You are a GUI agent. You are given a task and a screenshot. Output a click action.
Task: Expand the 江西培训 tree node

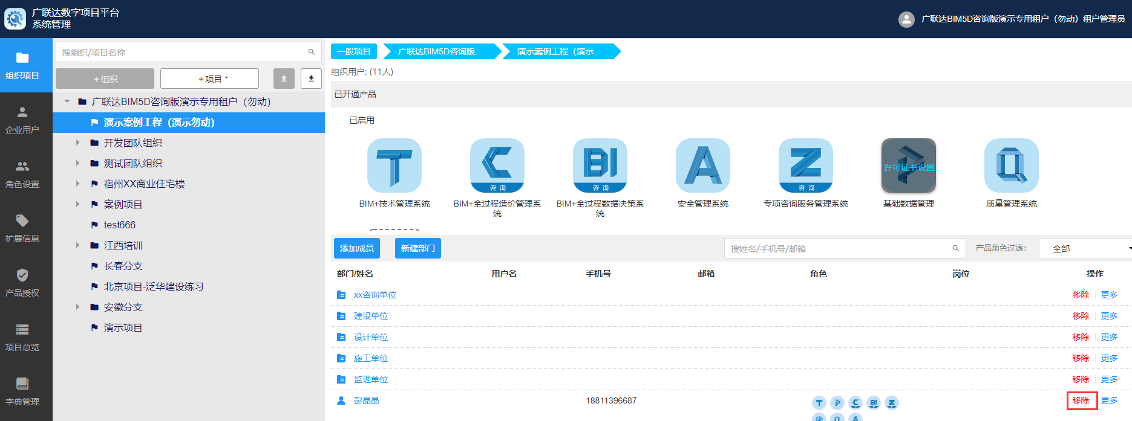click(x=77, y=245)
